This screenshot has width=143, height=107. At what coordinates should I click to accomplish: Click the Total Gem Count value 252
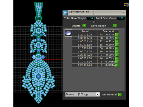click(x=121, y=18)
